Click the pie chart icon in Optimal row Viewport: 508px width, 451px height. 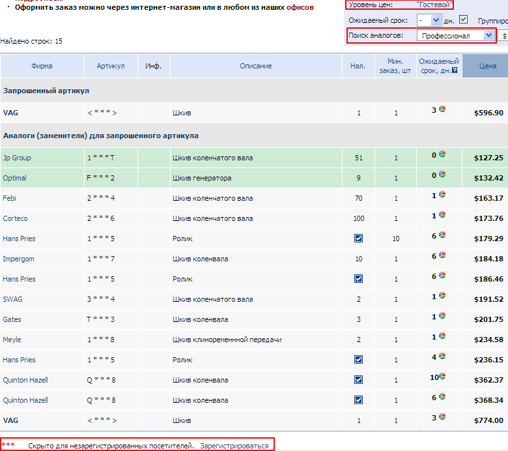pos(442,174)
